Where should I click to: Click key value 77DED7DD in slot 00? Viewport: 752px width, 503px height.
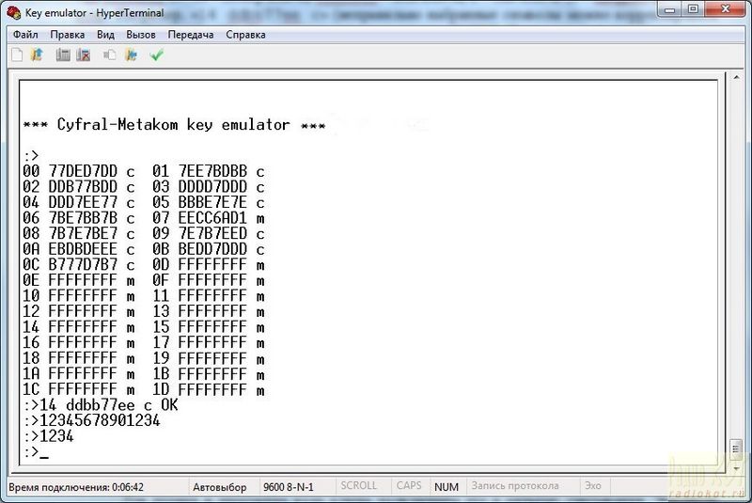pos(83,171)
